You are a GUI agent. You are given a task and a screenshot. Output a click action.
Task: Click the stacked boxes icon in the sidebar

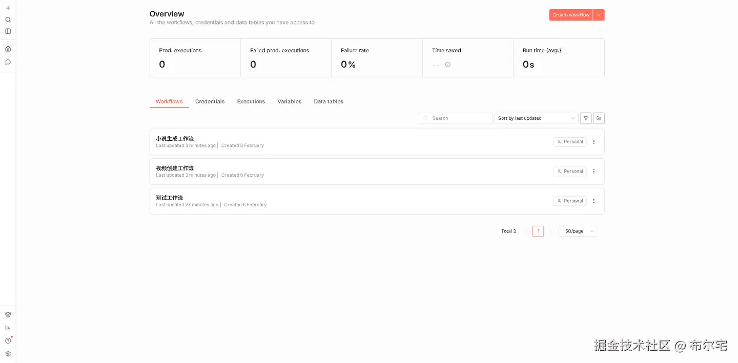8,315
